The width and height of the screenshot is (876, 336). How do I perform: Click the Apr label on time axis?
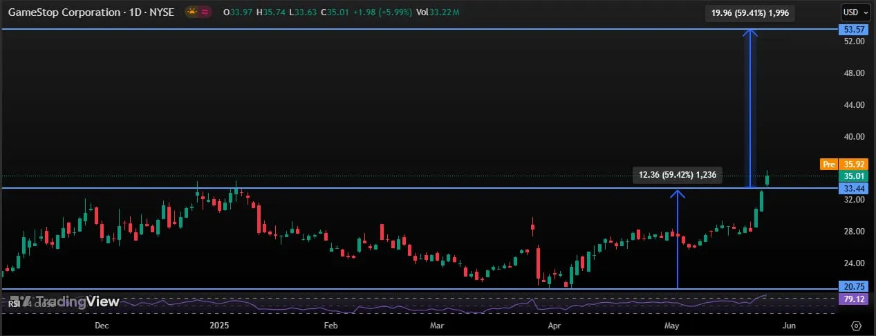pyautogui.click(x=554, y=325)
